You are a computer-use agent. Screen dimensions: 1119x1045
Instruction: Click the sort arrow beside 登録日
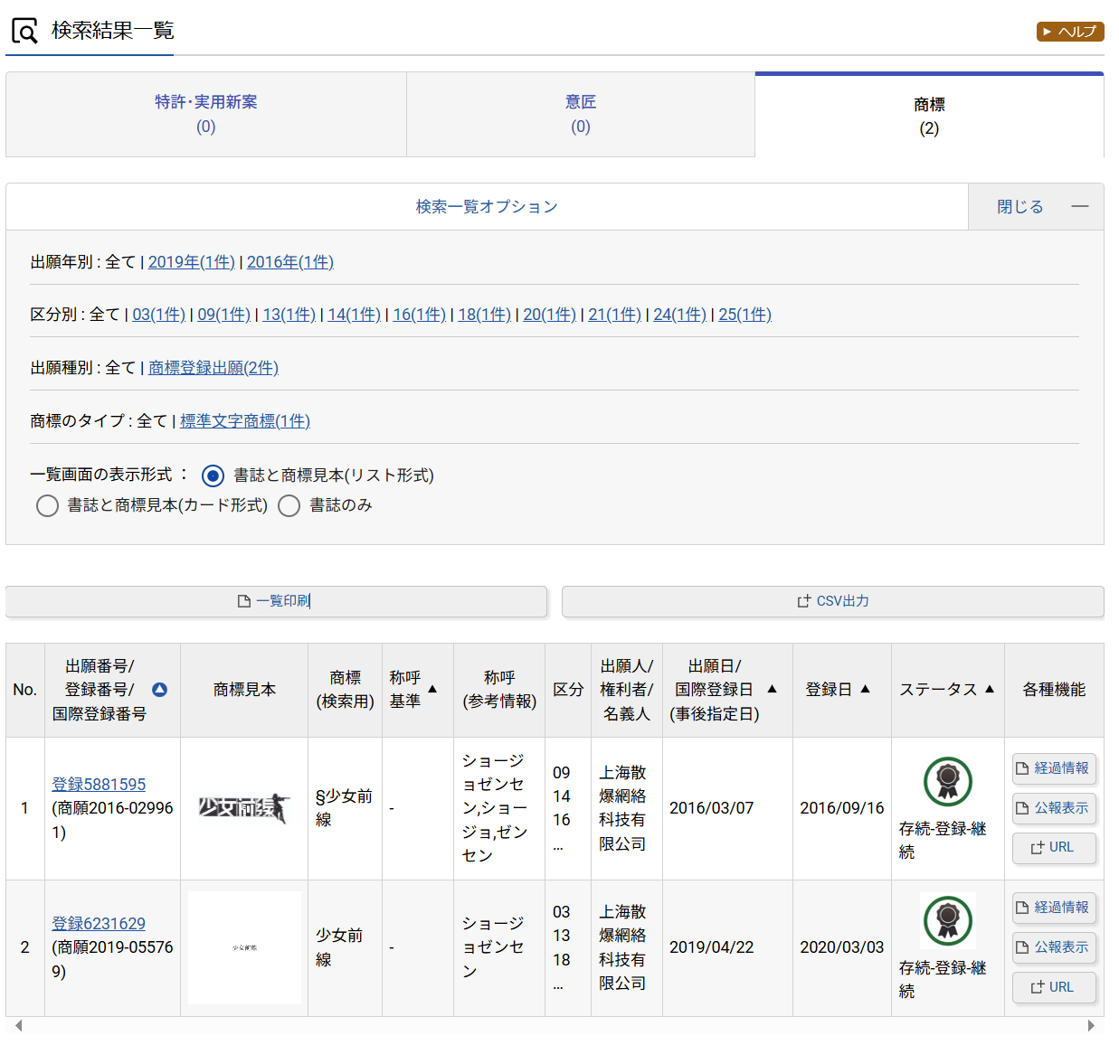click(x=865, y=689)
